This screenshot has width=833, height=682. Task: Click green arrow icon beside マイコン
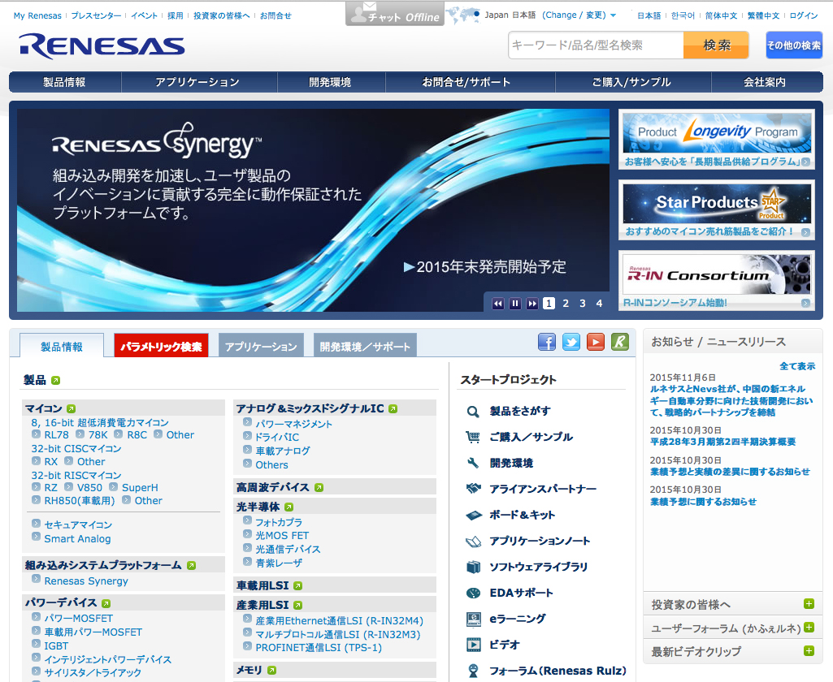(72, 408)
